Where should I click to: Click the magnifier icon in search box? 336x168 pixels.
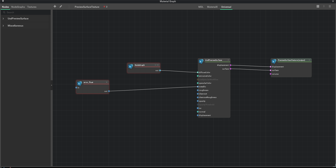[4, 12]
